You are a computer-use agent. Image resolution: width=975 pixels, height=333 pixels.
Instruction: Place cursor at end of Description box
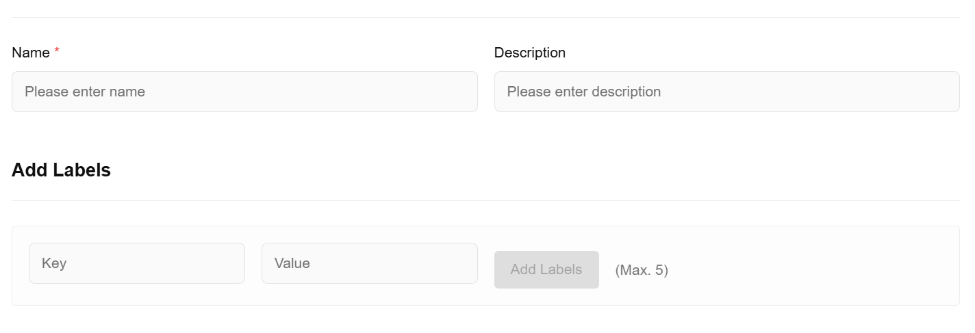948,92
